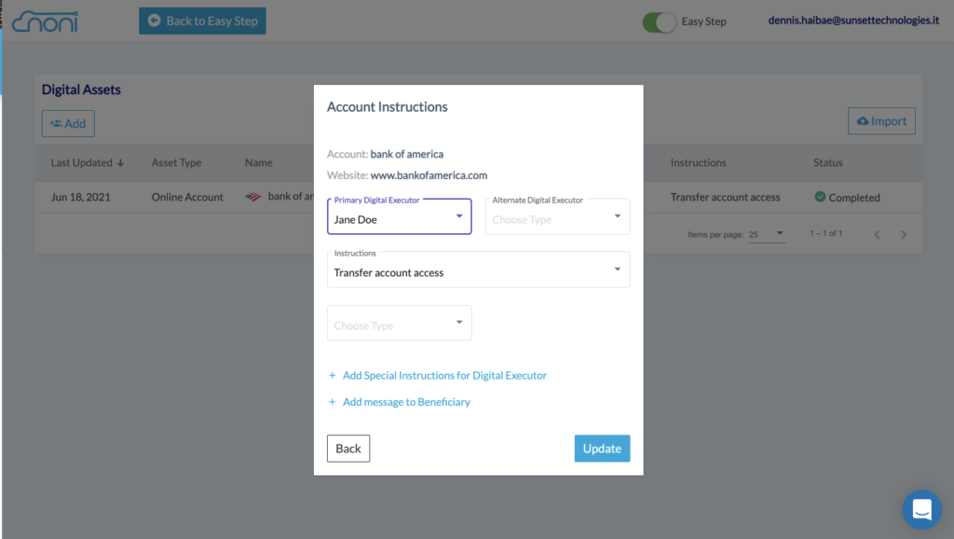The image size is (954, 539).
Task: Open the Alternate Digital Executor dropdown
Action: click(x=557, y=216)
